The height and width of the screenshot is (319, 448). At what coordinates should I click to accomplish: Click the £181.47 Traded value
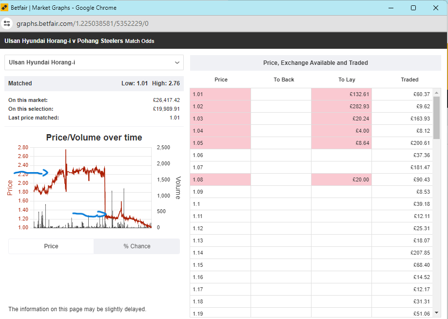[x=420, y=167]
